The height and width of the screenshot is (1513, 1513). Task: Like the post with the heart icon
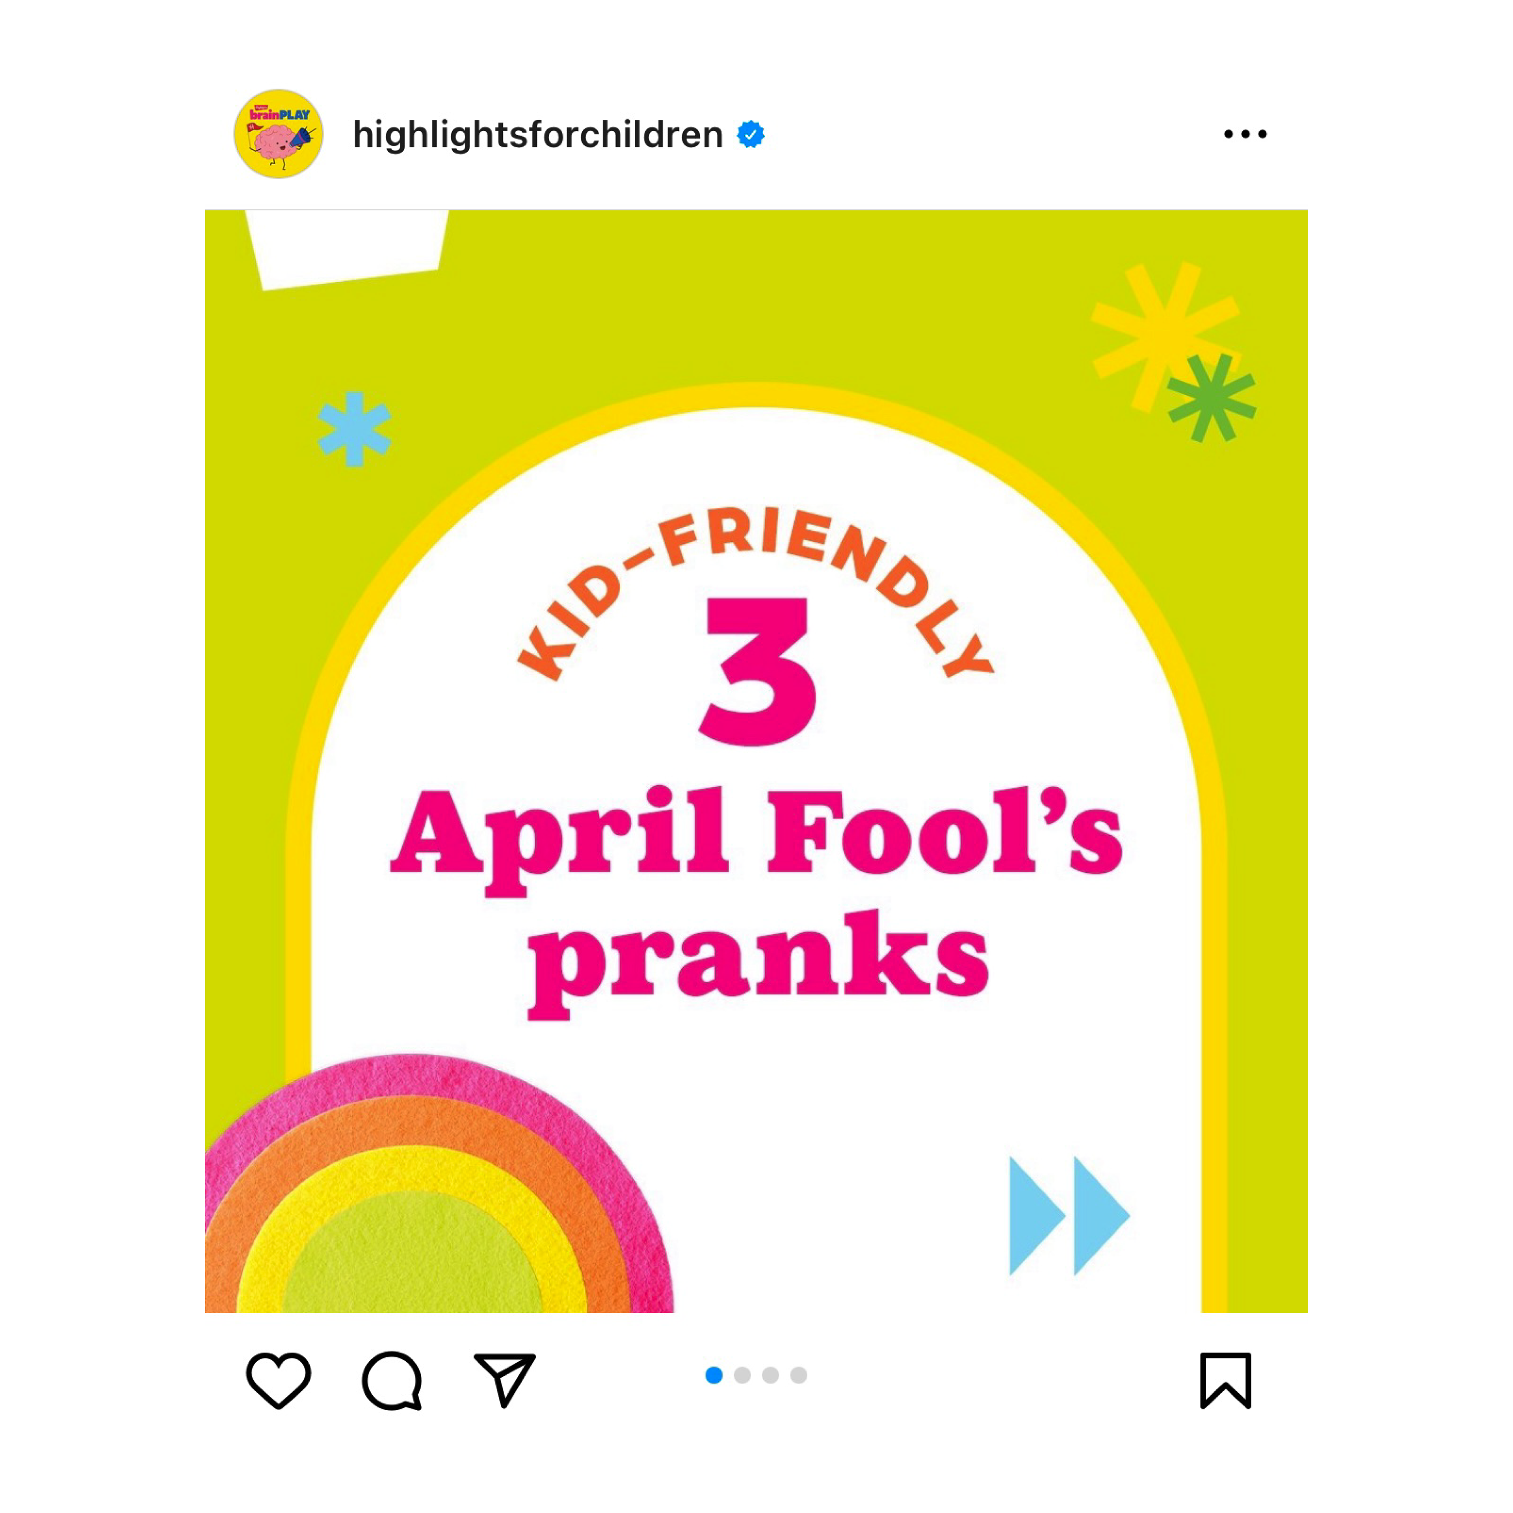click(x=278, y=1380)
